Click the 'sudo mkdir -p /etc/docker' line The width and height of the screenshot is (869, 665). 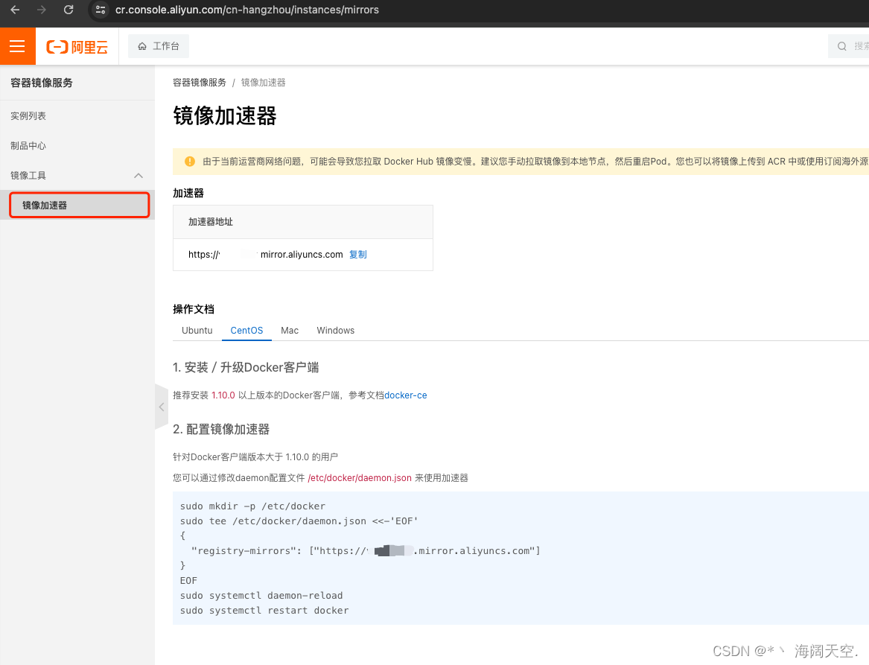coord(252,506)
